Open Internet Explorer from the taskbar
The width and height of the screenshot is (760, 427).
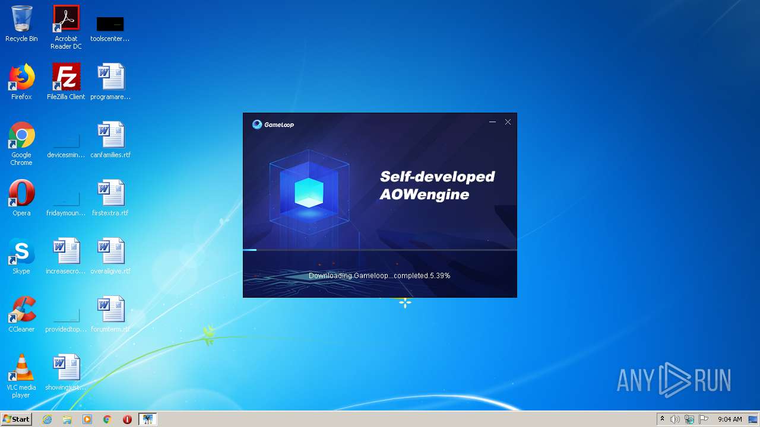pyautogui.click(x=47, y=419)
